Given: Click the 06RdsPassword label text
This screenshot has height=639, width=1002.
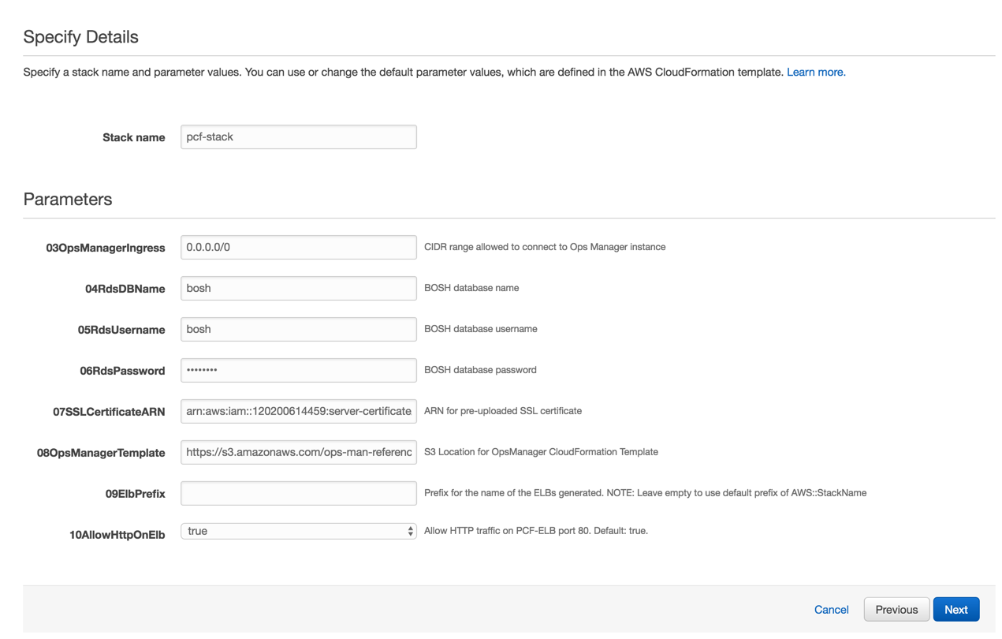Looking at the screenshot, I should [122, 371].
